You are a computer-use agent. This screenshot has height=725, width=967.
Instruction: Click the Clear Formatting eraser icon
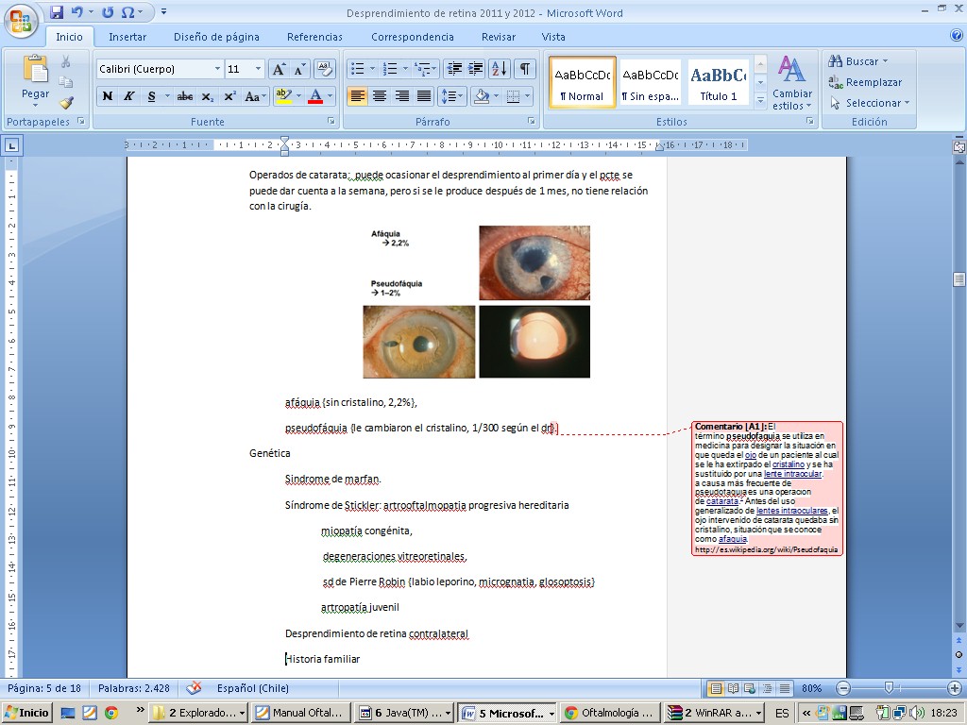(x=324, y=69)
